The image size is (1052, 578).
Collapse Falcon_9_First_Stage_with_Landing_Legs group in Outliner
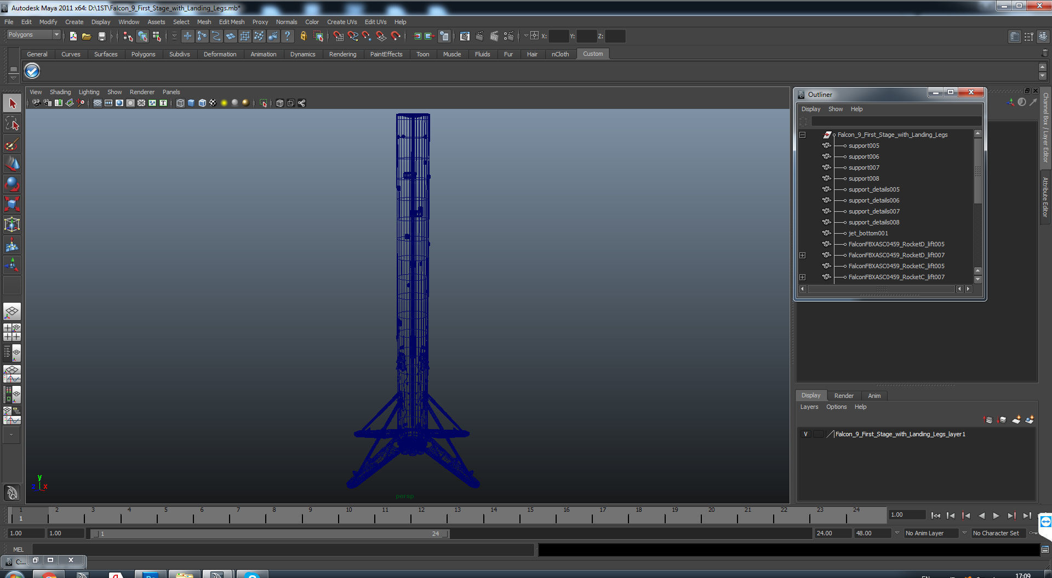(803, 135)
